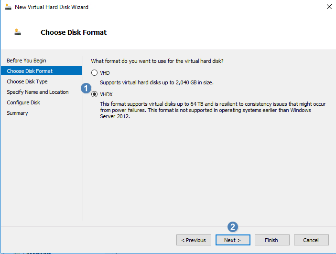
Task: Jump to Specify Name and Location step
Action: 38,92
